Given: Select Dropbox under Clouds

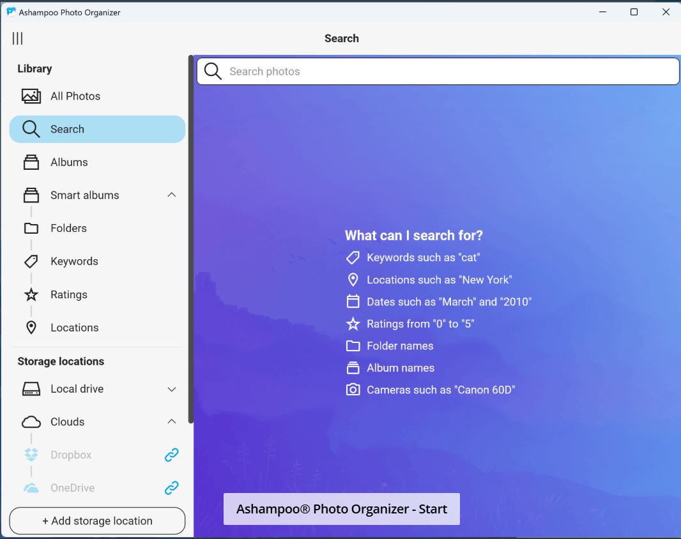Looking at the screenshot, I should tap(71, 455).
